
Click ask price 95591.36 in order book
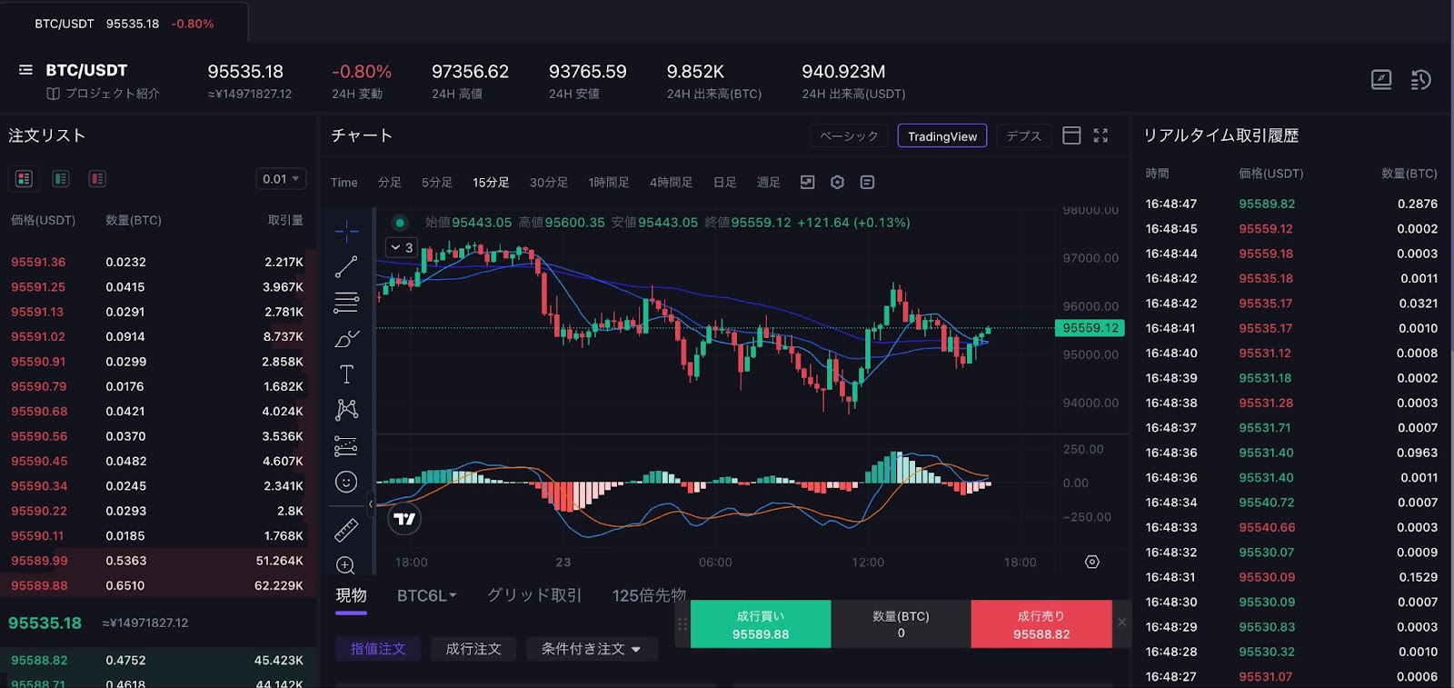coord(38,262)
